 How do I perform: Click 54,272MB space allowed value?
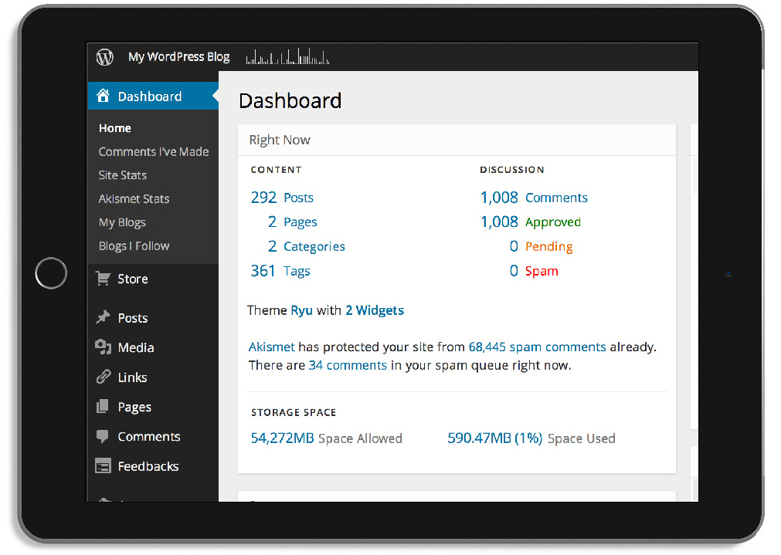tap(283, 438)
